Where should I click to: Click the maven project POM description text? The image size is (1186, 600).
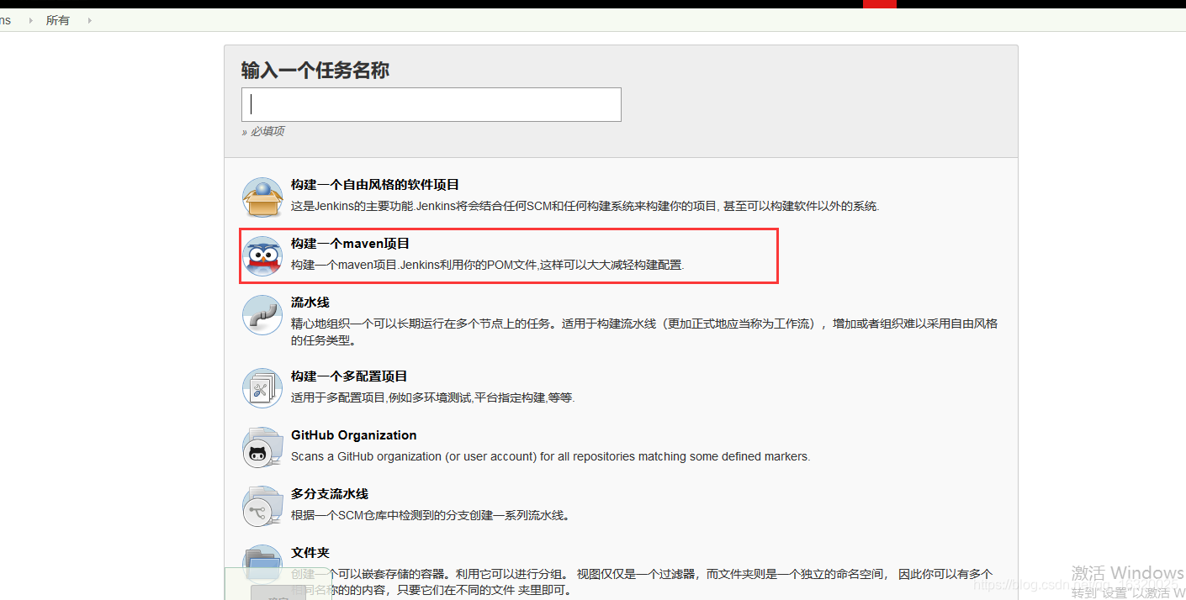488,265
